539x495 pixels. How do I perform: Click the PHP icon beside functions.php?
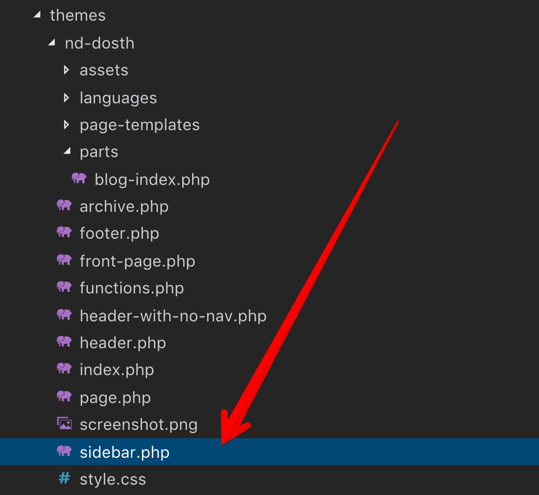[x=64, y=287]
